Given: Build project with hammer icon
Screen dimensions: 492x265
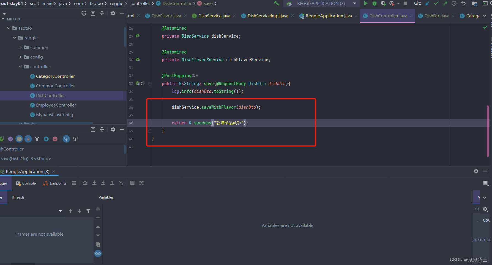Looking at the screenshot, I should 276,3.
